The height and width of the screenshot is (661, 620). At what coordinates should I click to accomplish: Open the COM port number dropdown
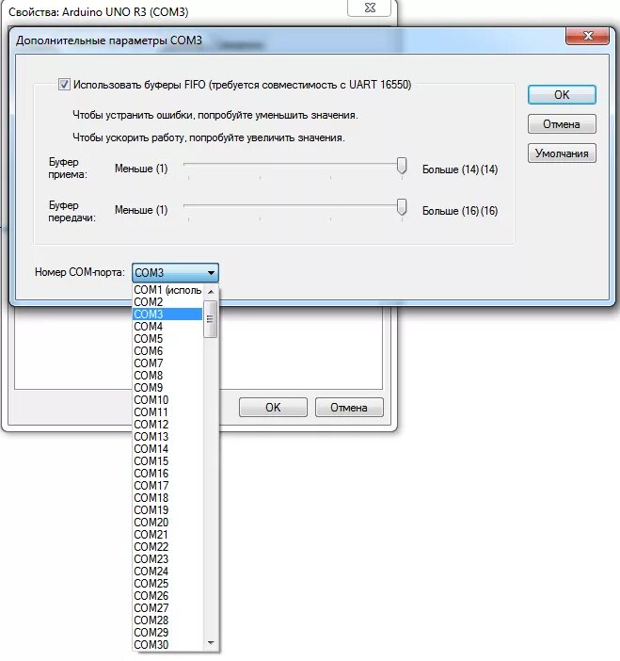pos(175,273)
